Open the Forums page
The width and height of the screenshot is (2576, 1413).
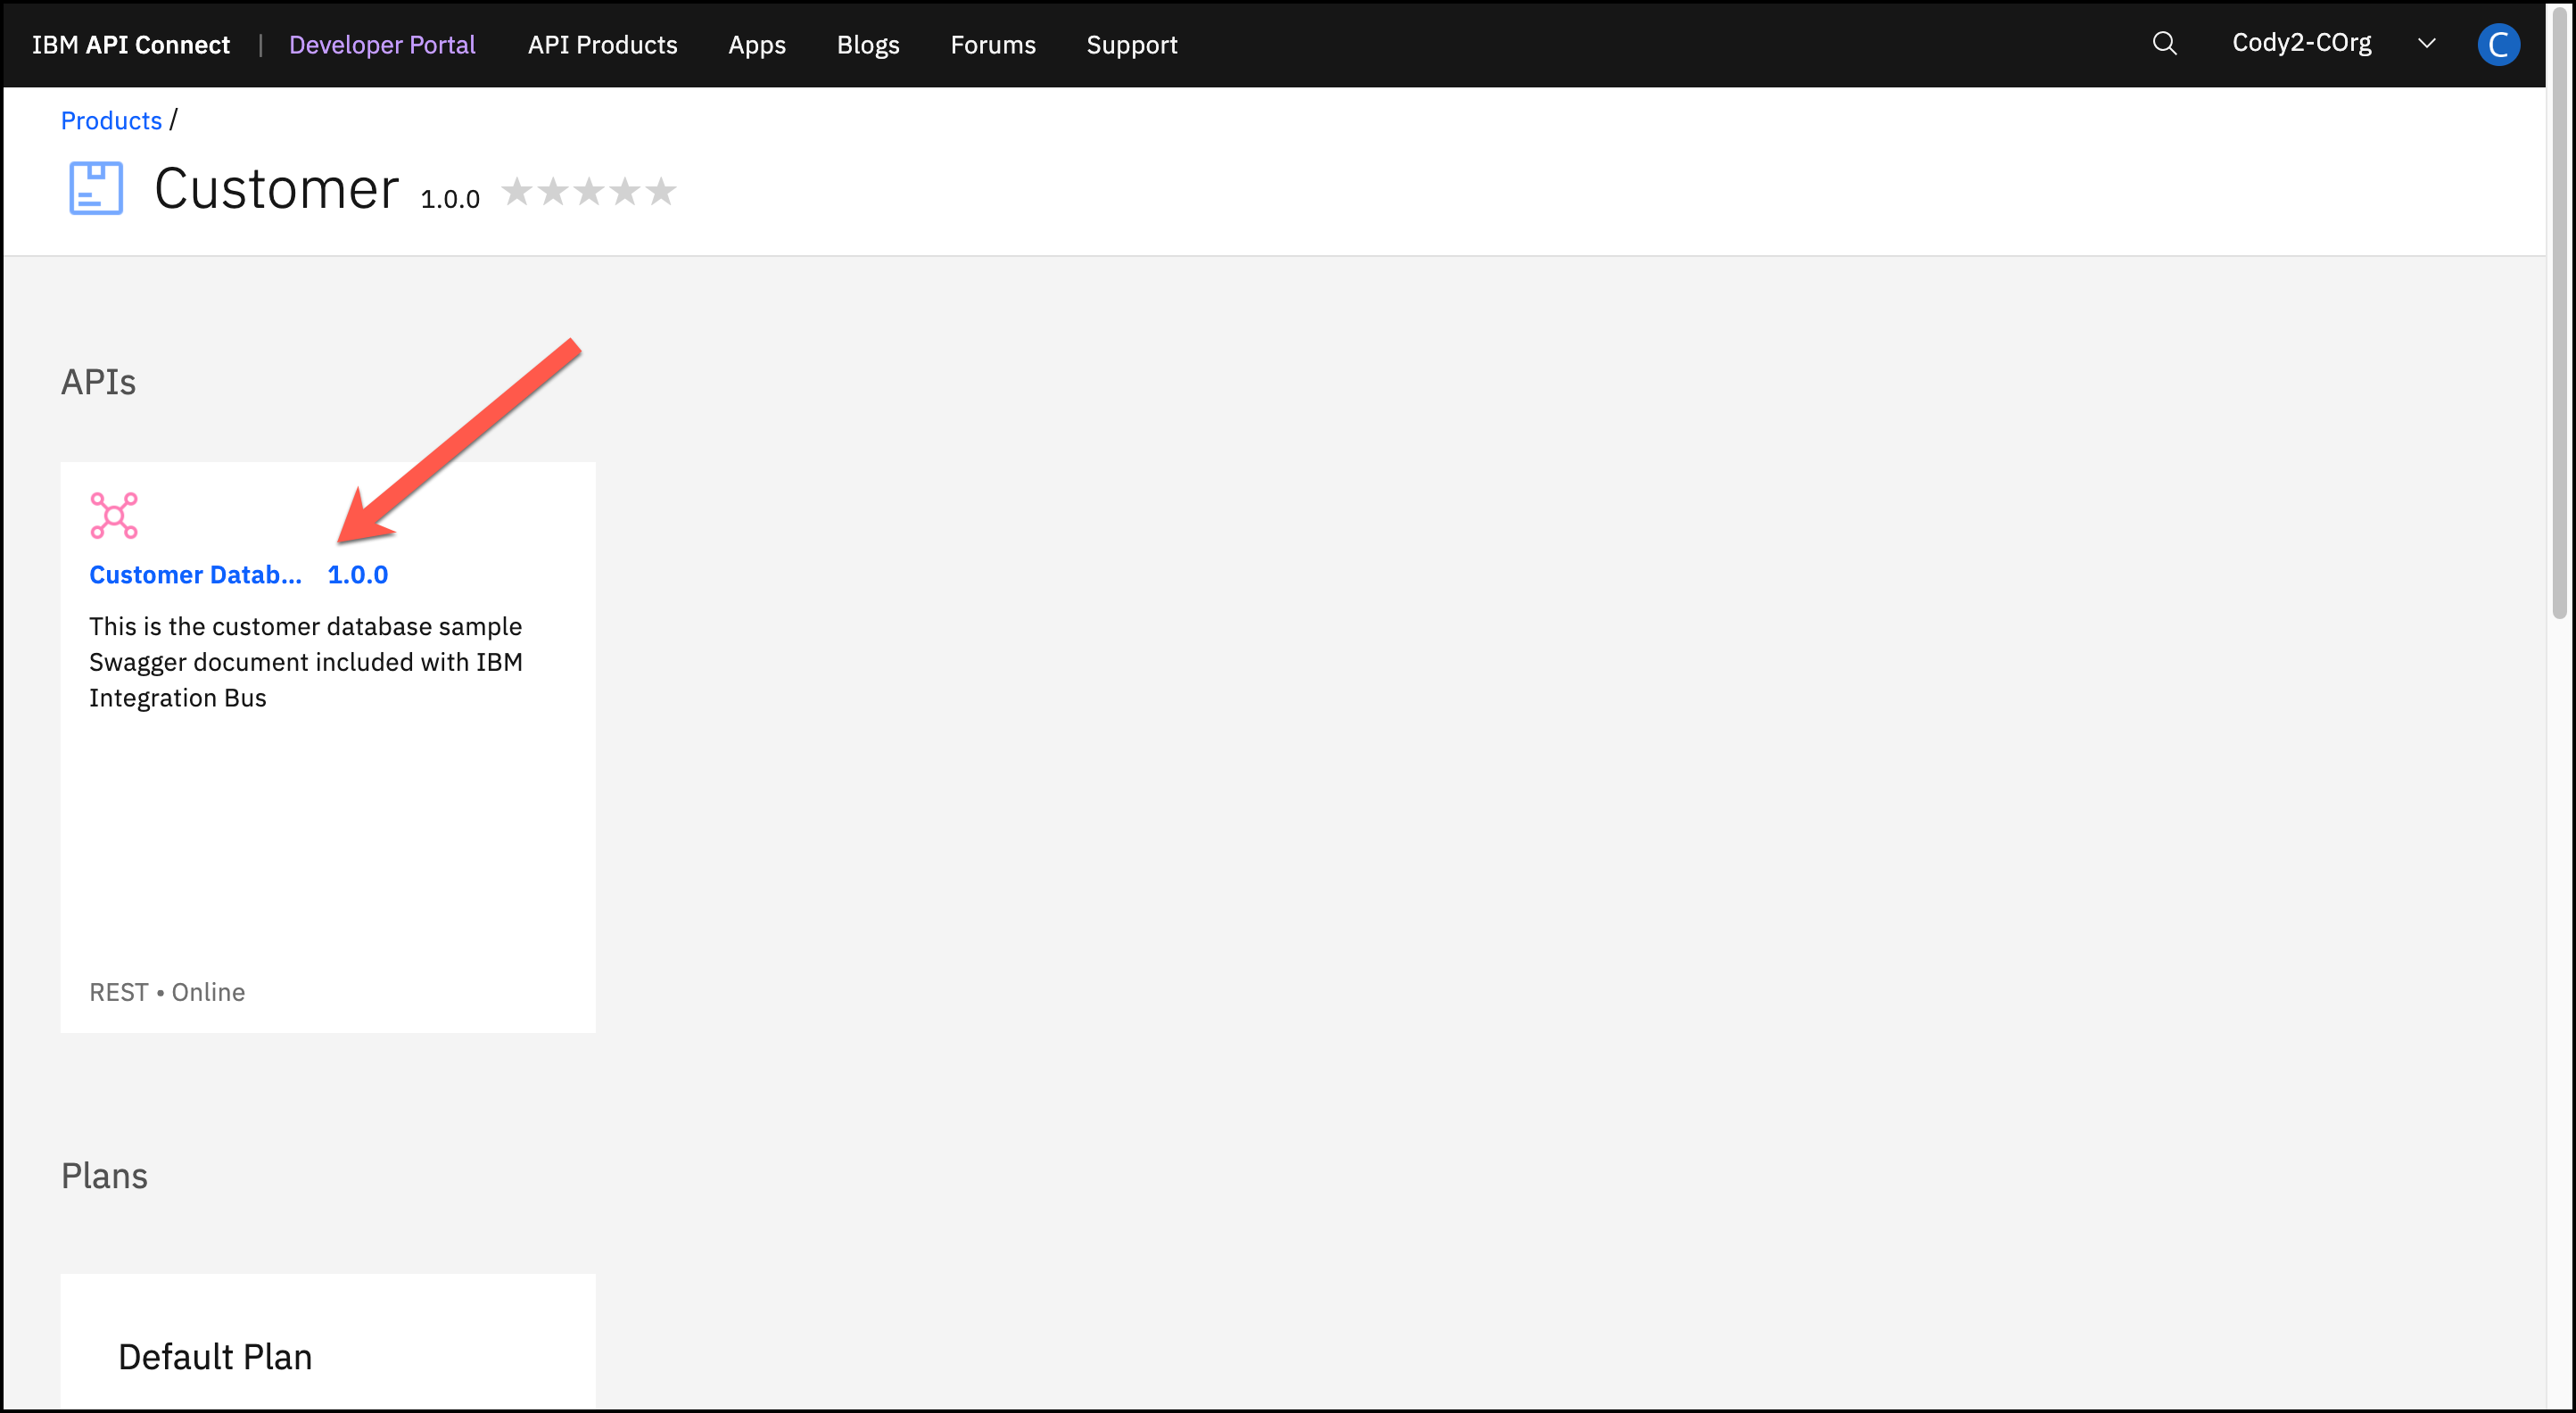coord(992,45)
